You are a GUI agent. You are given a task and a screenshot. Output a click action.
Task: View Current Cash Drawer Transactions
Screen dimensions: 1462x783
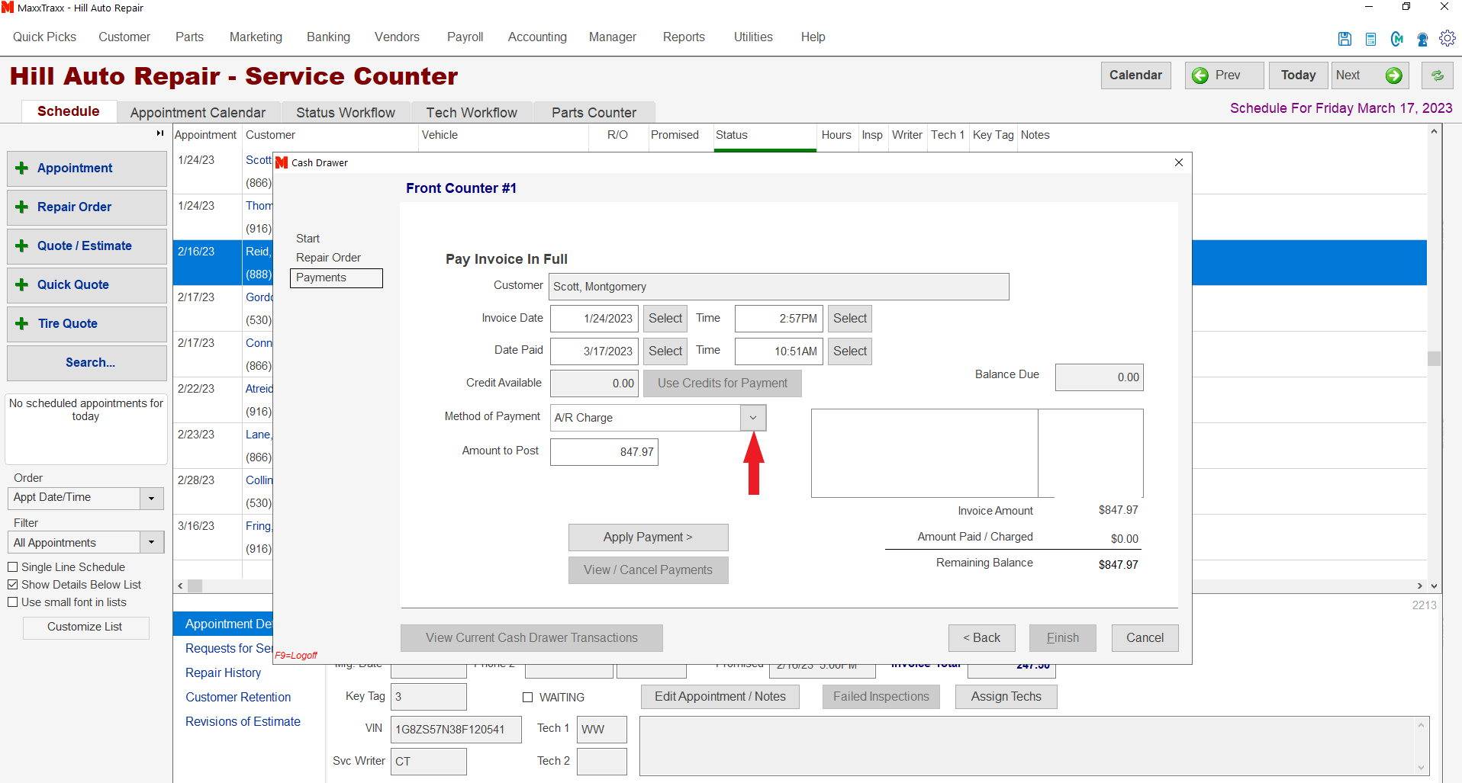(532, 638)
